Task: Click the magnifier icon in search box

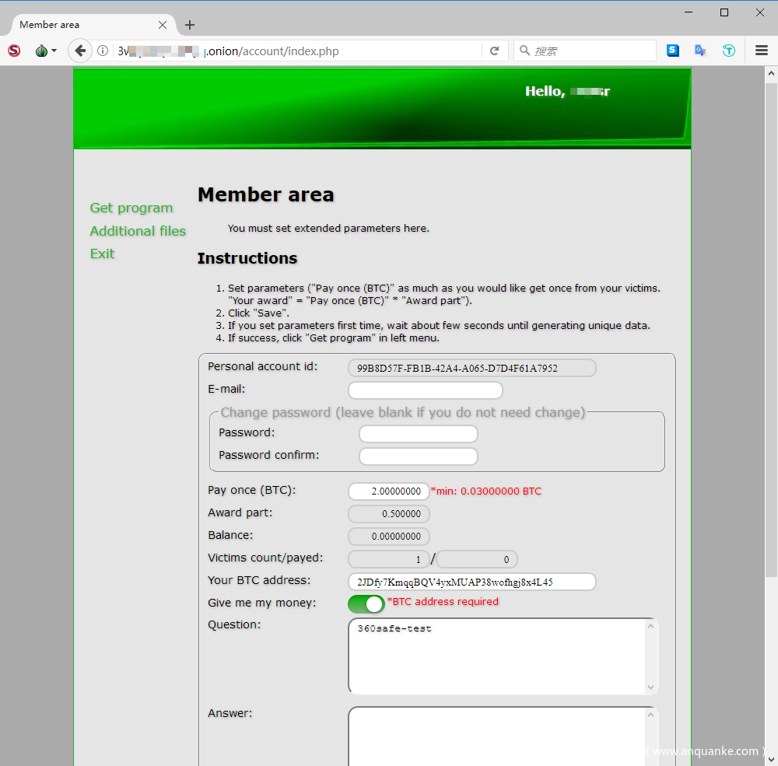Action: point(525,51)
